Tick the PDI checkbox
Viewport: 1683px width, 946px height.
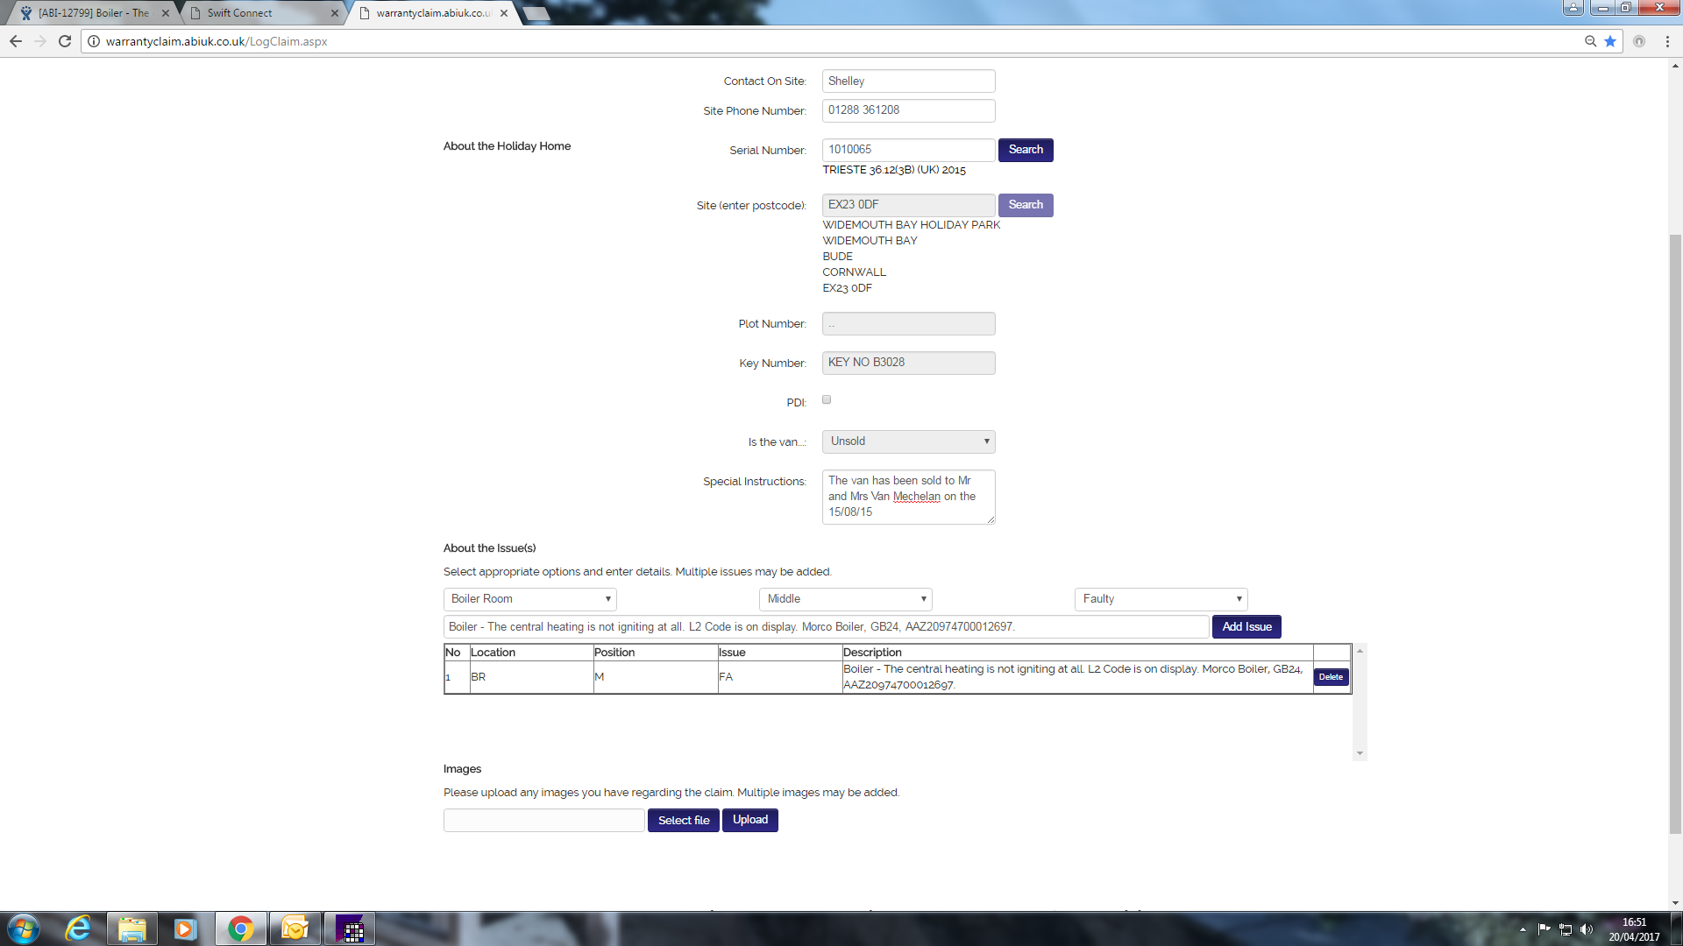[827, 399]
